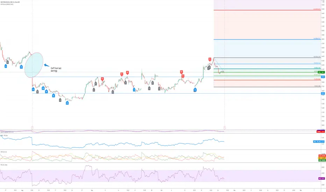Click the red SIGNAL value label
This screenshot has width=326, height=192.
coord(321,131)
